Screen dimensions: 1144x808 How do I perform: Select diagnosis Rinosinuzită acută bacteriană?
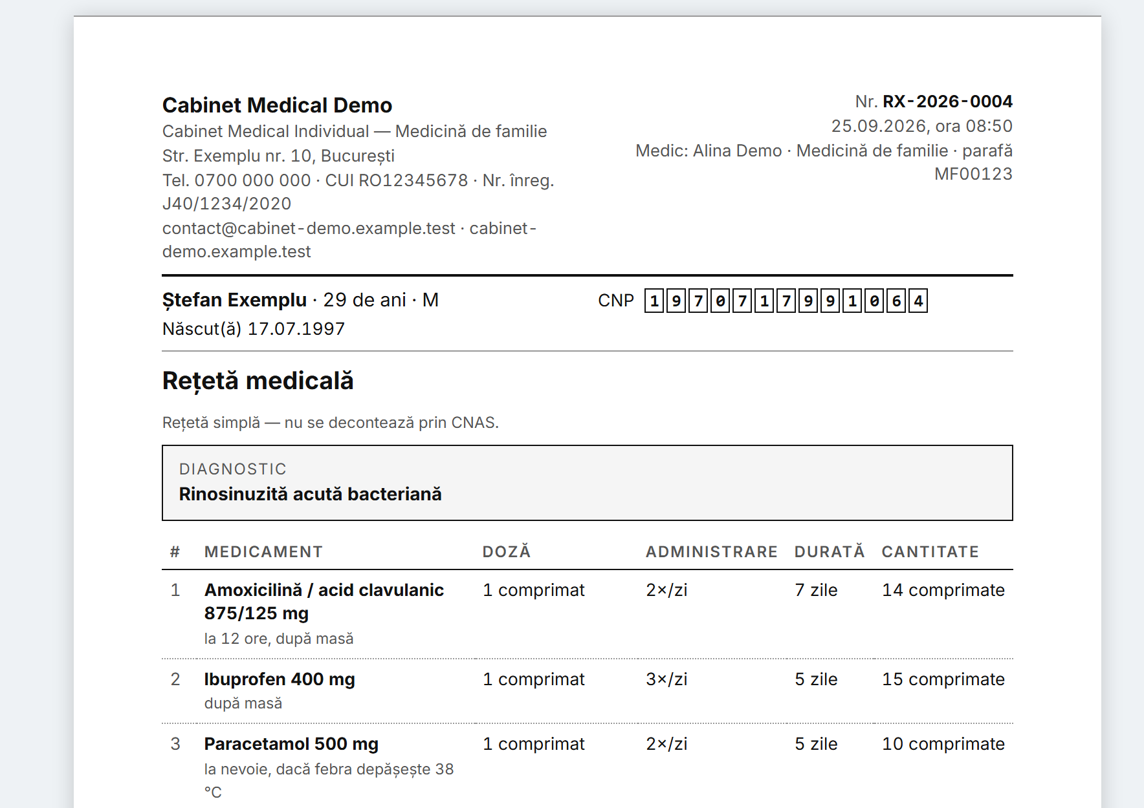tap(311, 494)
